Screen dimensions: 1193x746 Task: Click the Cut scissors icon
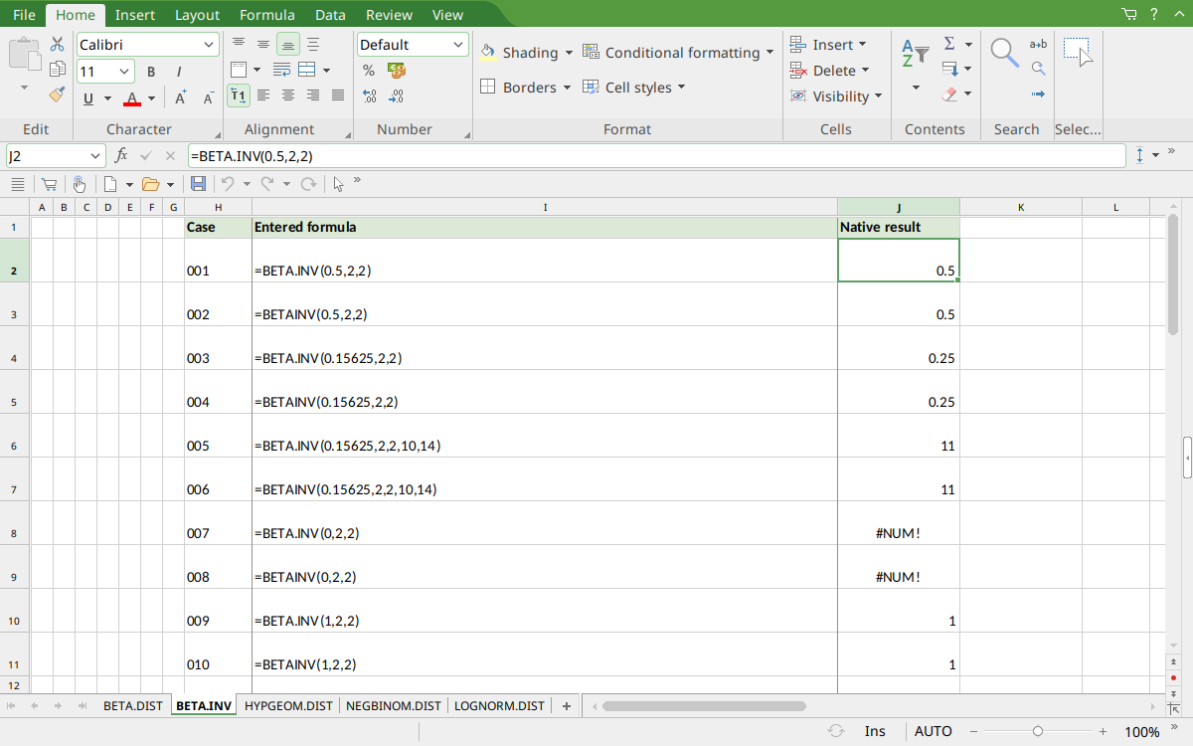58,45
